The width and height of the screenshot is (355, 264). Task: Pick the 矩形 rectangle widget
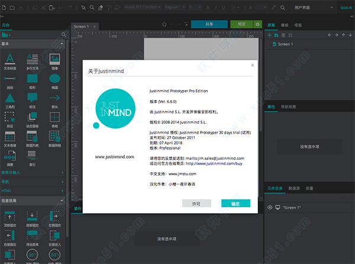[x=33, y=82]
